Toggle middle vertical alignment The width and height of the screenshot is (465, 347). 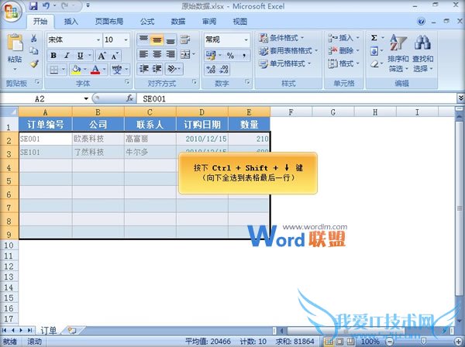157,40
